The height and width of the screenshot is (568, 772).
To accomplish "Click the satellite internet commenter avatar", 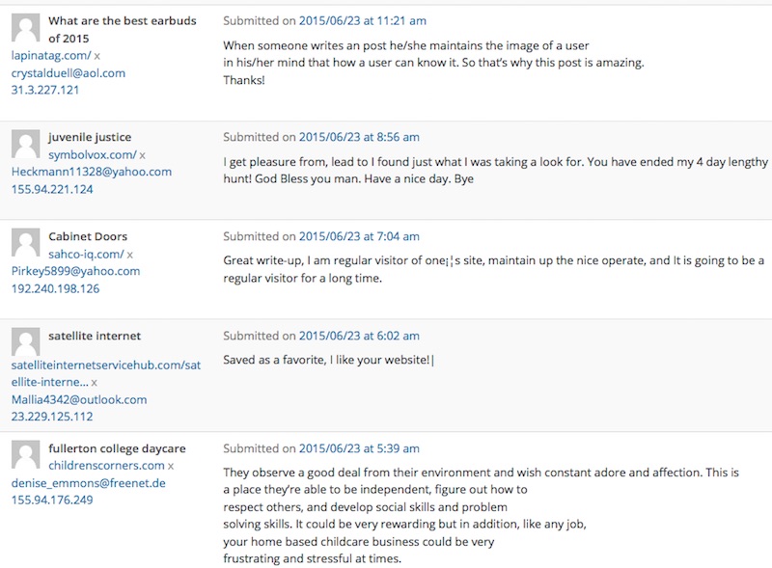I will click(x=26, y=341).
